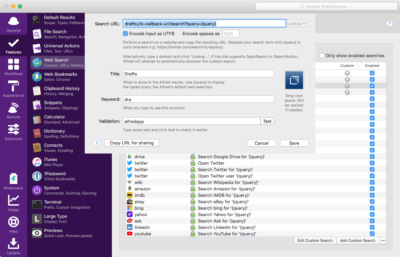Click the Title field containing Drafts
Viewport: 400px width, 257px height.
[x=198, y=73]
